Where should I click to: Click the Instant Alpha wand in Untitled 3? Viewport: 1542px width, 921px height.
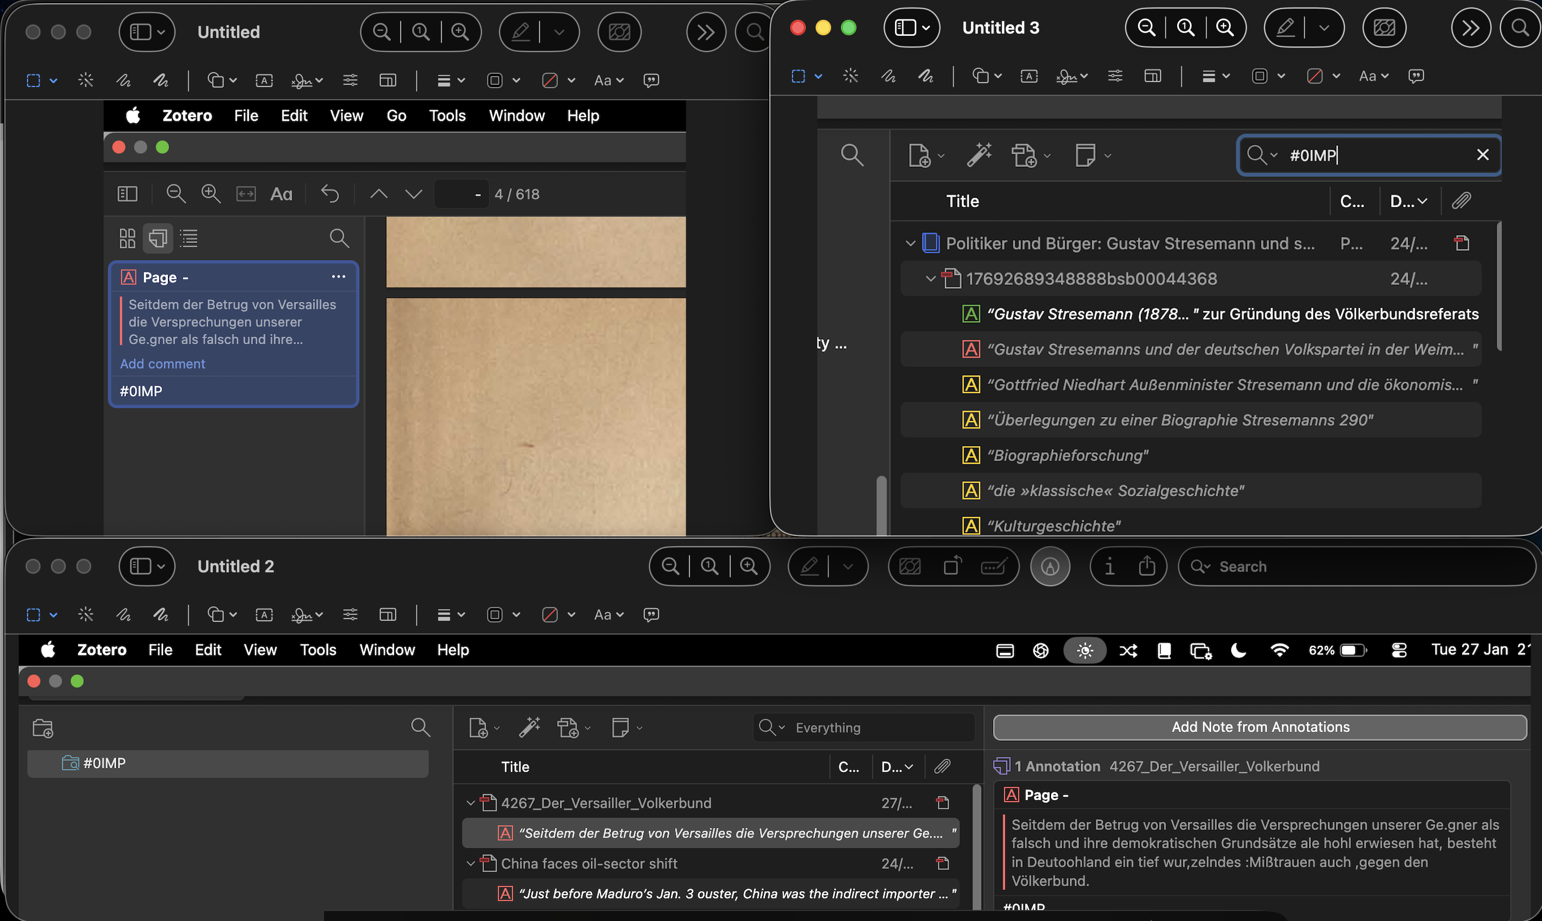point(850,75)
